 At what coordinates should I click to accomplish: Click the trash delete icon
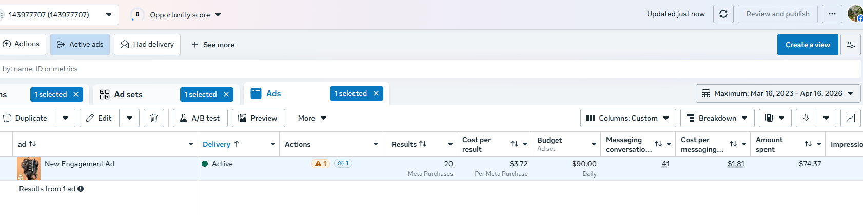pos(154,118)
